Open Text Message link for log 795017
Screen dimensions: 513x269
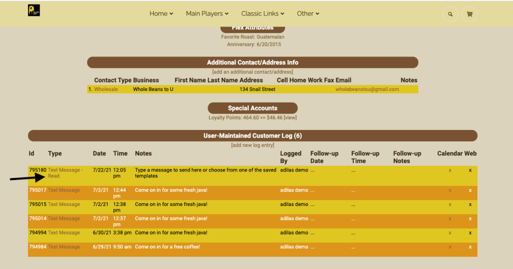coord(64,190)
